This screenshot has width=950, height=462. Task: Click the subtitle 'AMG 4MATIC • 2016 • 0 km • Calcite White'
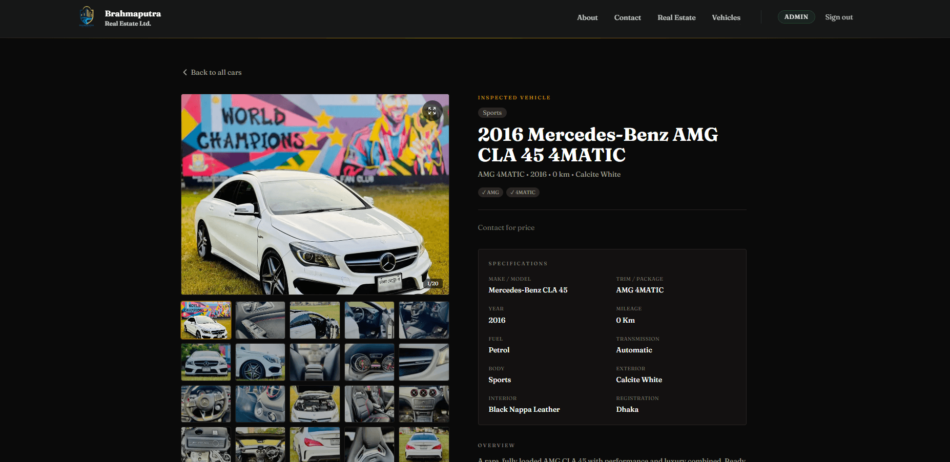[x=549, y=174]
